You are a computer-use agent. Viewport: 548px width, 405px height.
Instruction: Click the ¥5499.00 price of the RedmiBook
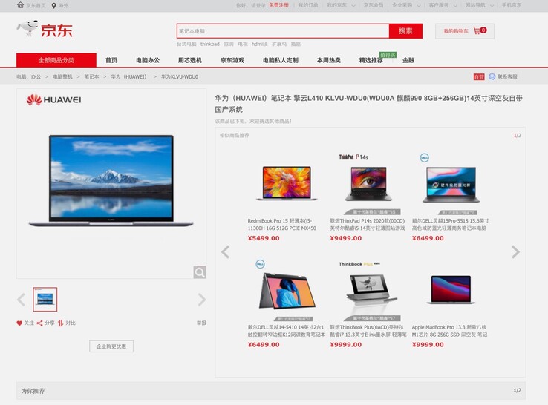click(264, 238)
